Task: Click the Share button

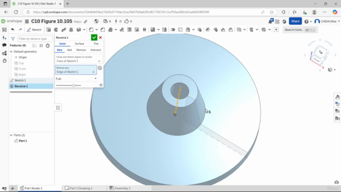Action: 295,21
